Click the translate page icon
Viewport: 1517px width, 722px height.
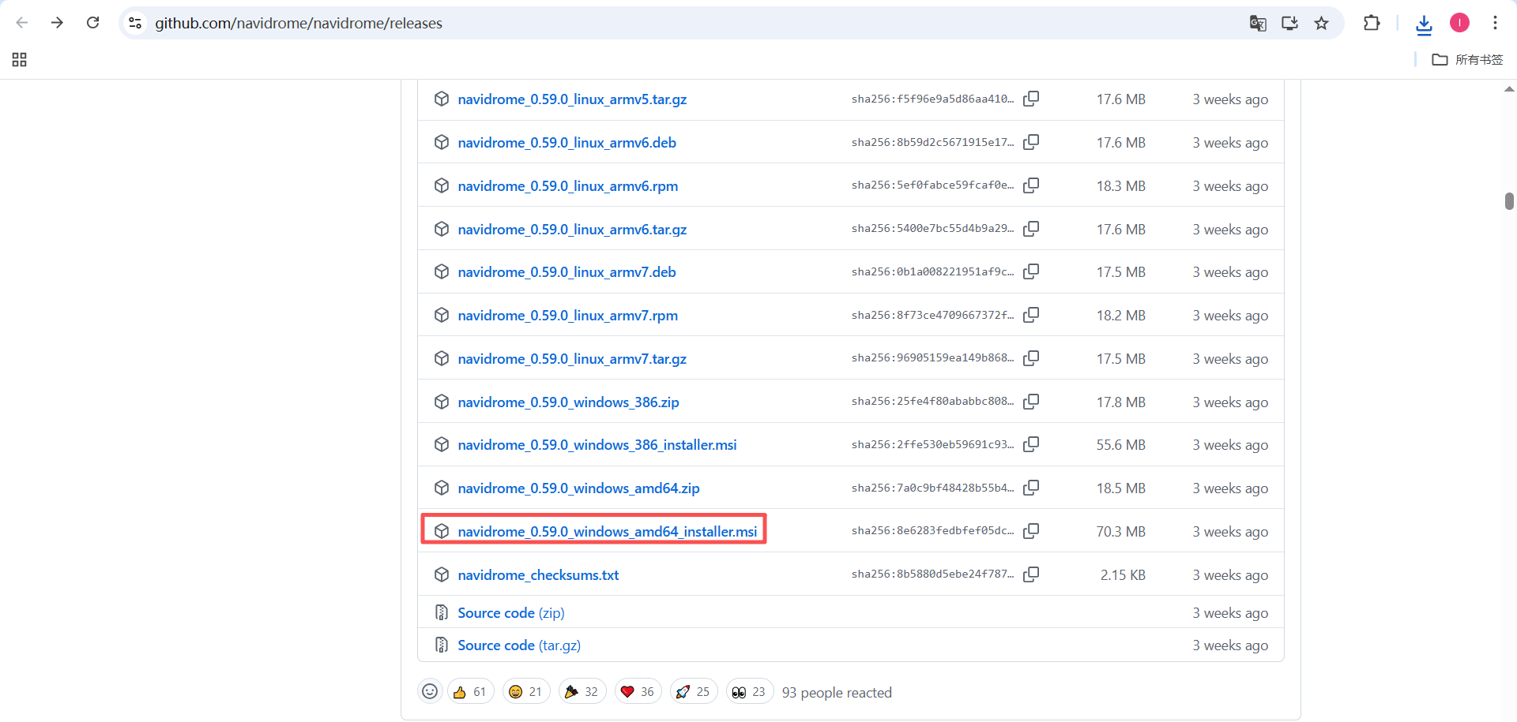pyautogui.click(x=1258, y=23)
